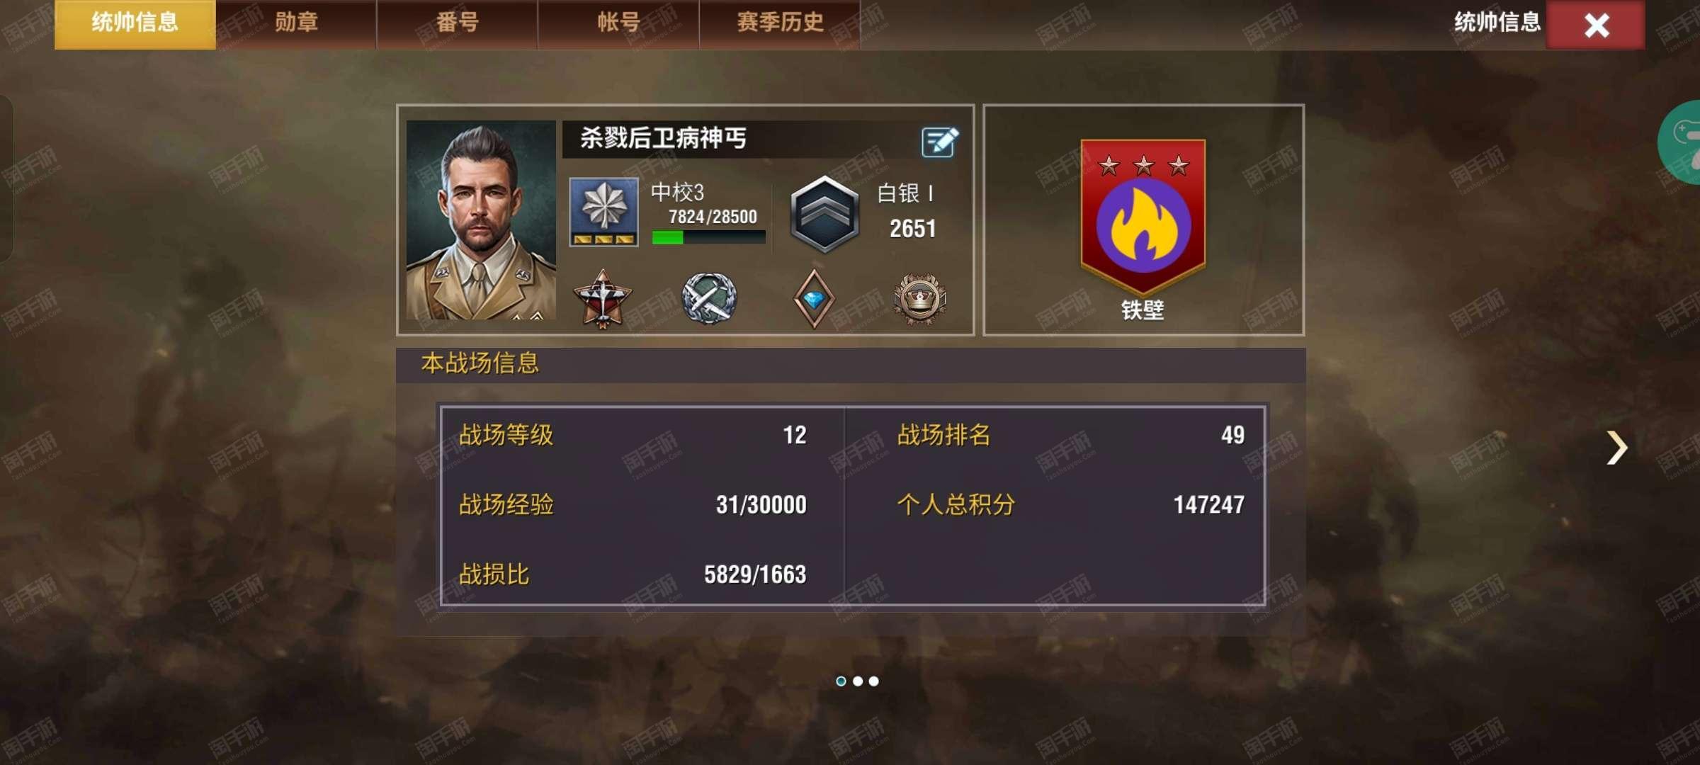Select the crossed-planes wreath medal icon
This screenshot has width=1700, height=765.
pyautogui.click(x=708, y=299)
